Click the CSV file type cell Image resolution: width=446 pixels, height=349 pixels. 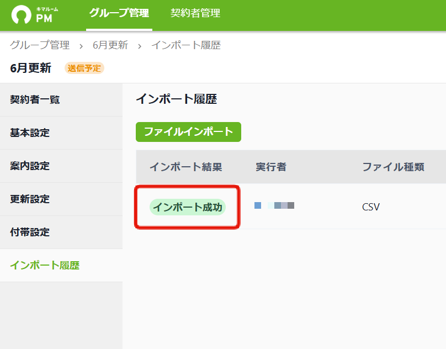coord(371,207)
